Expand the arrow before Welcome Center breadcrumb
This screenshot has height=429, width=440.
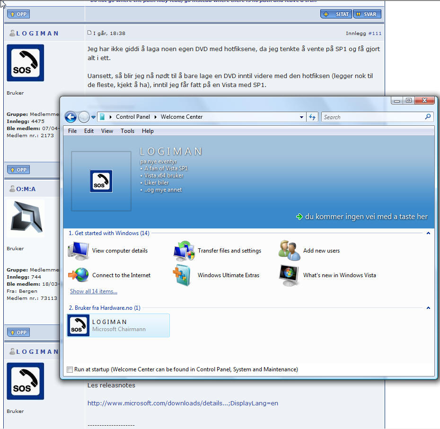[x=155, y=117]
